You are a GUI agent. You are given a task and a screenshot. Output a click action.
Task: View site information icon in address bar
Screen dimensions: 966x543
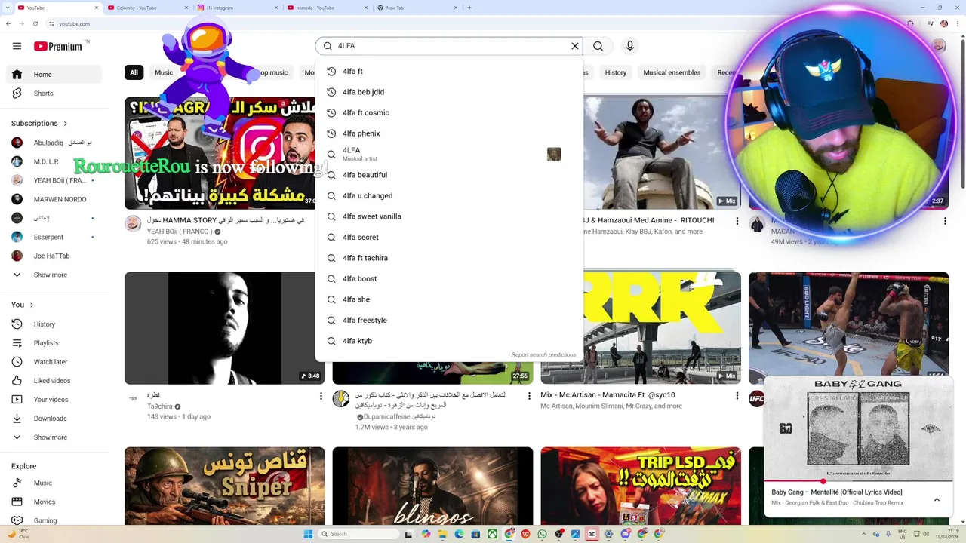(52, 23)
